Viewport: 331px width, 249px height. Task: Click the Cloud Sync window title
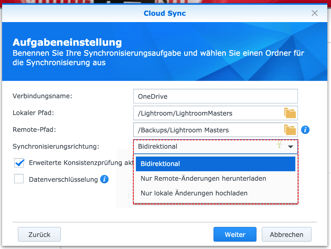click(165, 13)
